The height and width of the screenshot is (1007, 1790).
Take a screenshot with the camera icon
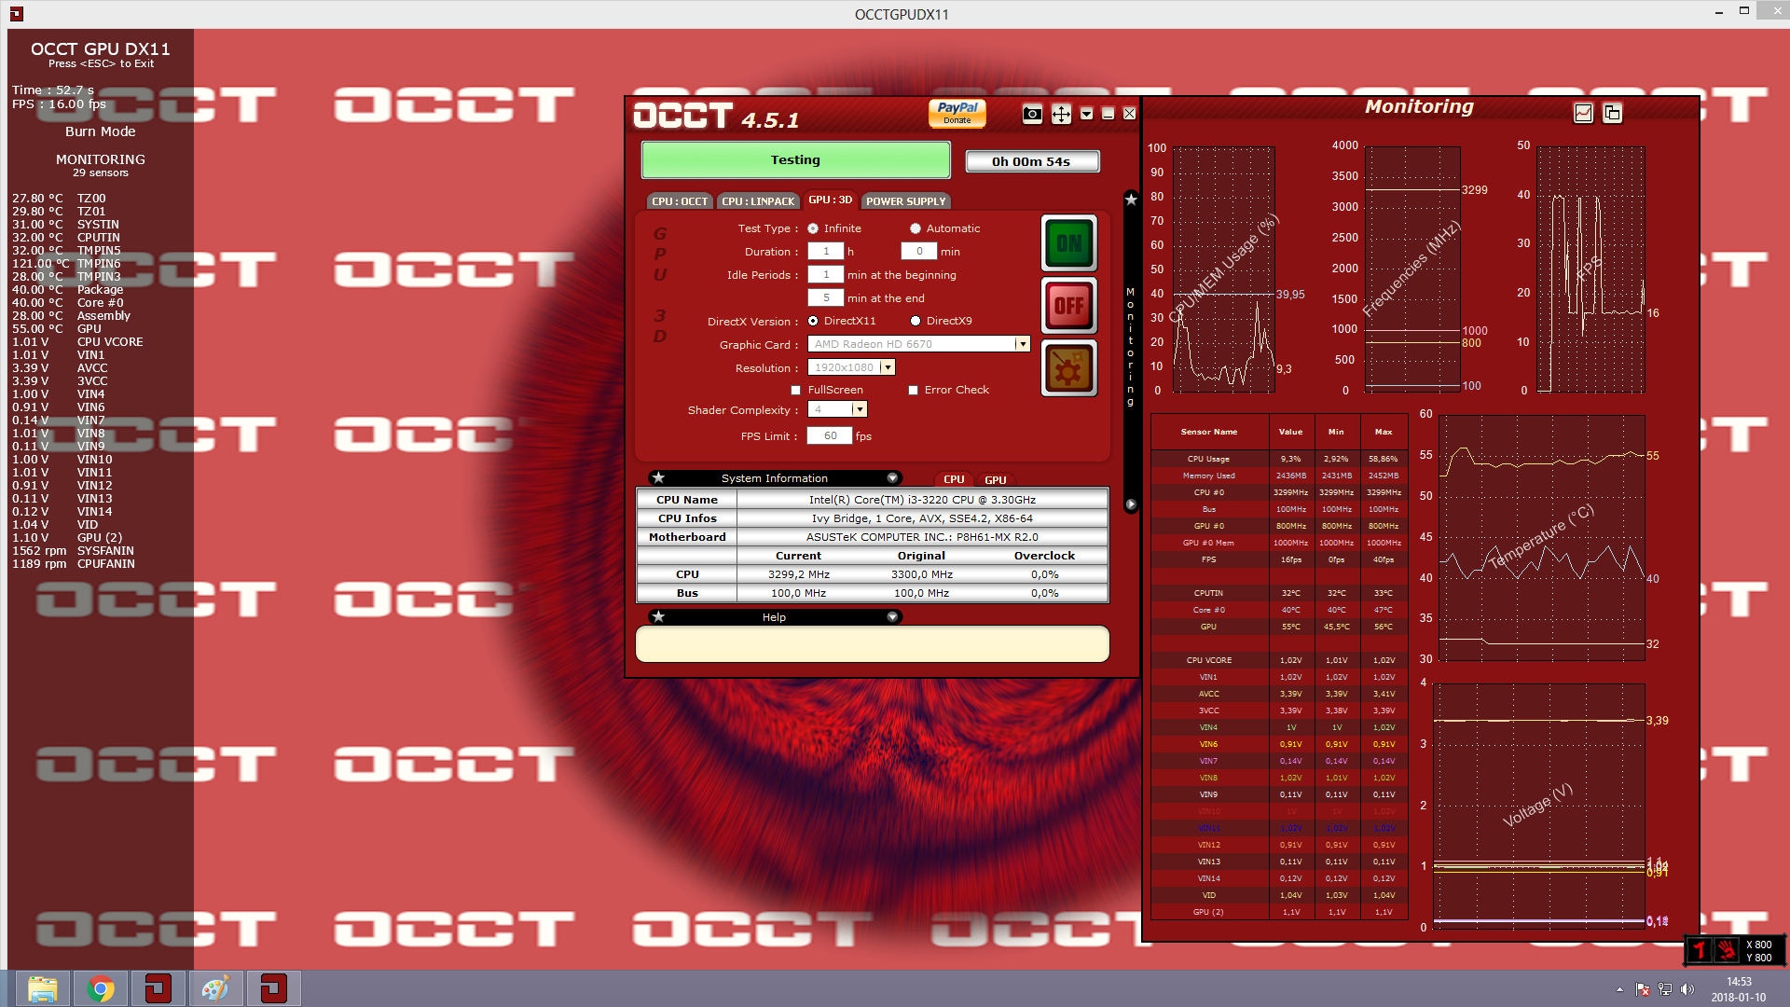pos(1032,114)
